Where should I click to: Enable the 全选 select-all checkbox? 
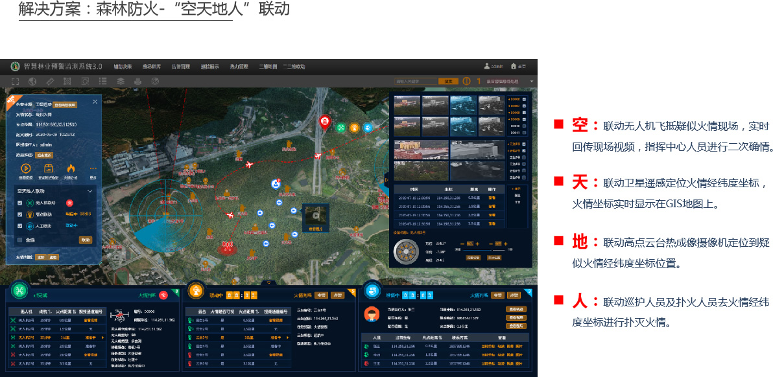[x=20, y=239]
